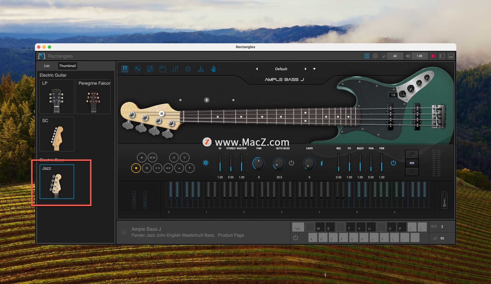The width and height of the screenshot is (491, 284).
Task: Open the plugin settings gear icon
Action: click(188, 69)
